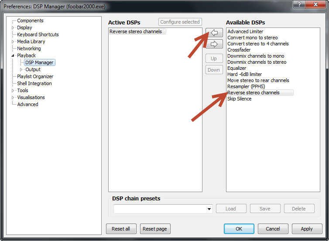
Task: Click the Delete preset button
Action: pos(299,209)
